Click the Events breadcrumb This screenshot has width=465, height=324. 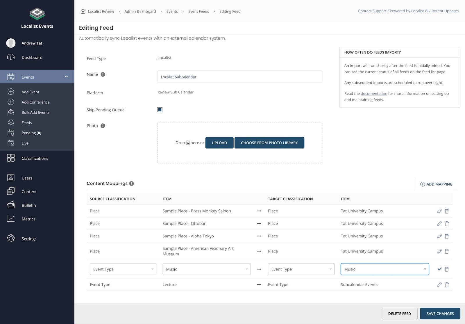pos(172,11)
